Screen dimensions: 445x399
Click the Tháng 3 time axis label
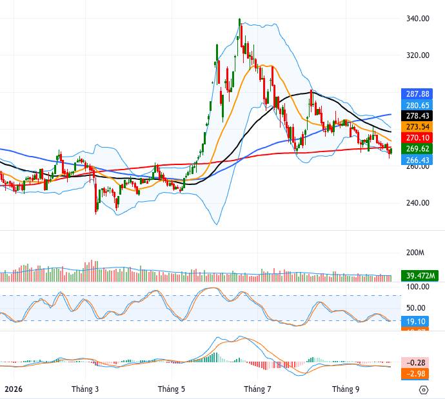tap(85, 389)
